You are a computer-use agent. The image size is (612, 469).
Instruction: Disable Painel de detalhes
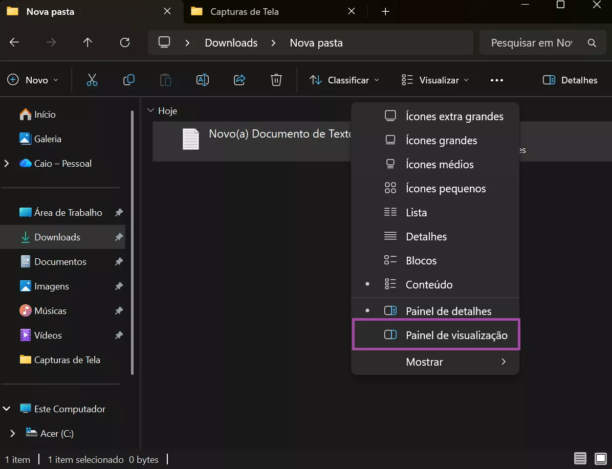click(x=448, y=310)
